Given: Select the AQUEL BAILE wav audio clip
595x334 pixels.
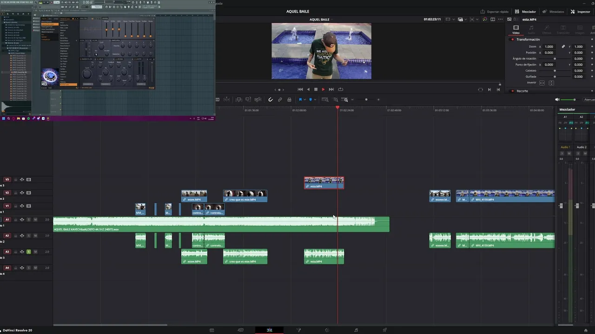Looking at the screenshot, I should [x=221, y=225].
